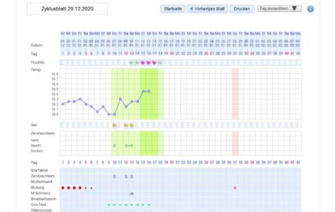This screenshot has width=336, height=212.
Task: Click the Drucken button
Action: pos(242,9)
